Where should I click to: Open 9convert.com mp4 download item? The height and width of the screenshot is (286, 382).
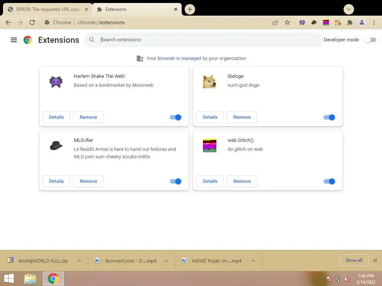pyautogui.click(x=126, y=261)
